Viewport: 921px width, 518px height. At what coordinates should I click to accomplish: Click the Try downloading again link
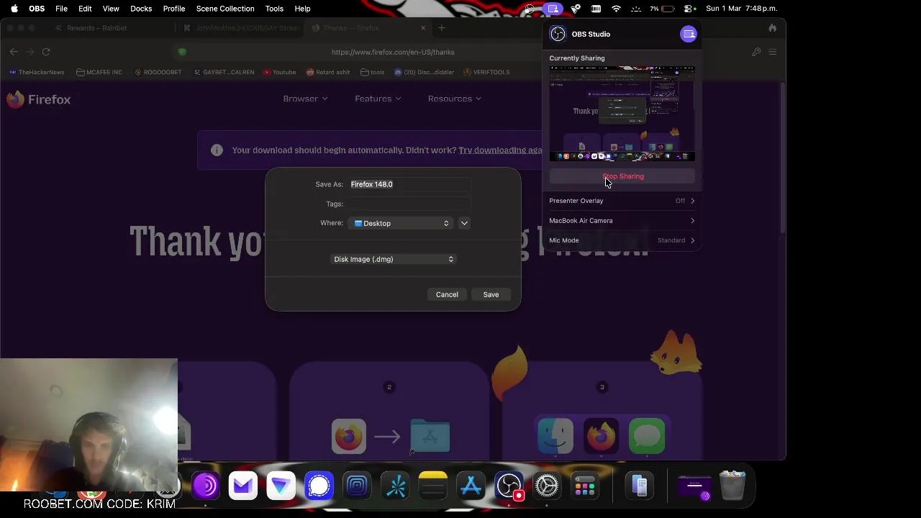tap(501, 150)
